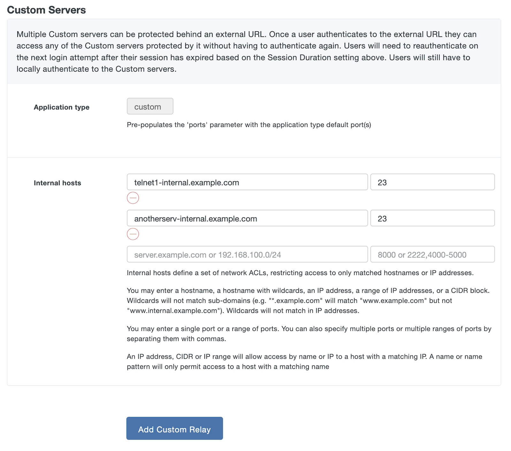This screenshot has width=511, height=451.
Task: Click the port range help paragraph
Action: coord(309,334)
